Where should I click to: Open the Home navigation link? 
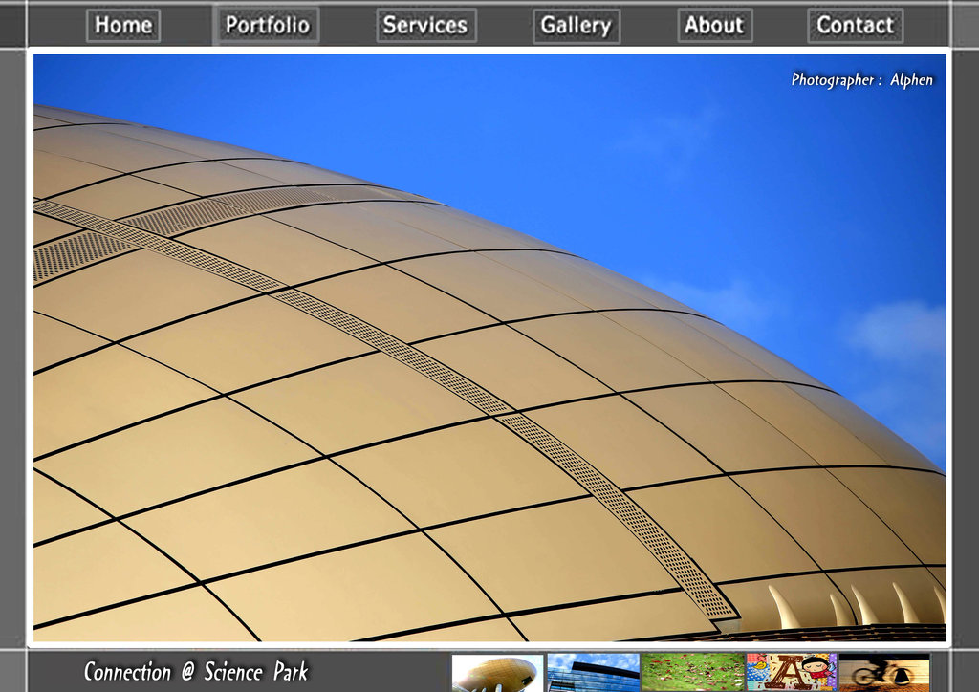coord(123,26)
